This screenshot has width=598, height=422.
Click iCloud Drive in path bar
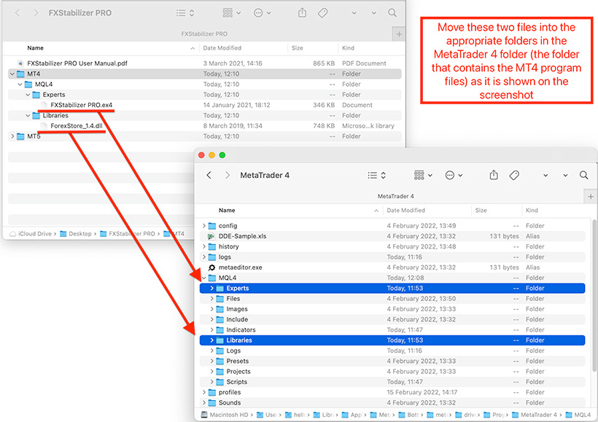[x=31, y=234]
